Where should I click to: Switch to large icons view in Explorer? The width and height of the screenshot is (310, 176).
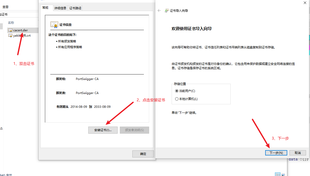click(x=283, y=174)
